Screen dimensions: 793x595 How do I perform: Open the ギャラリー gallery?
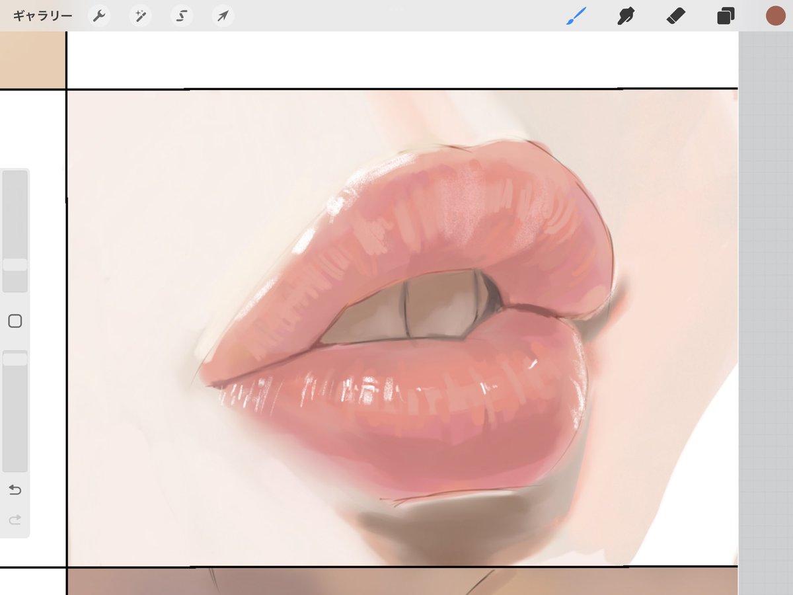43,16
